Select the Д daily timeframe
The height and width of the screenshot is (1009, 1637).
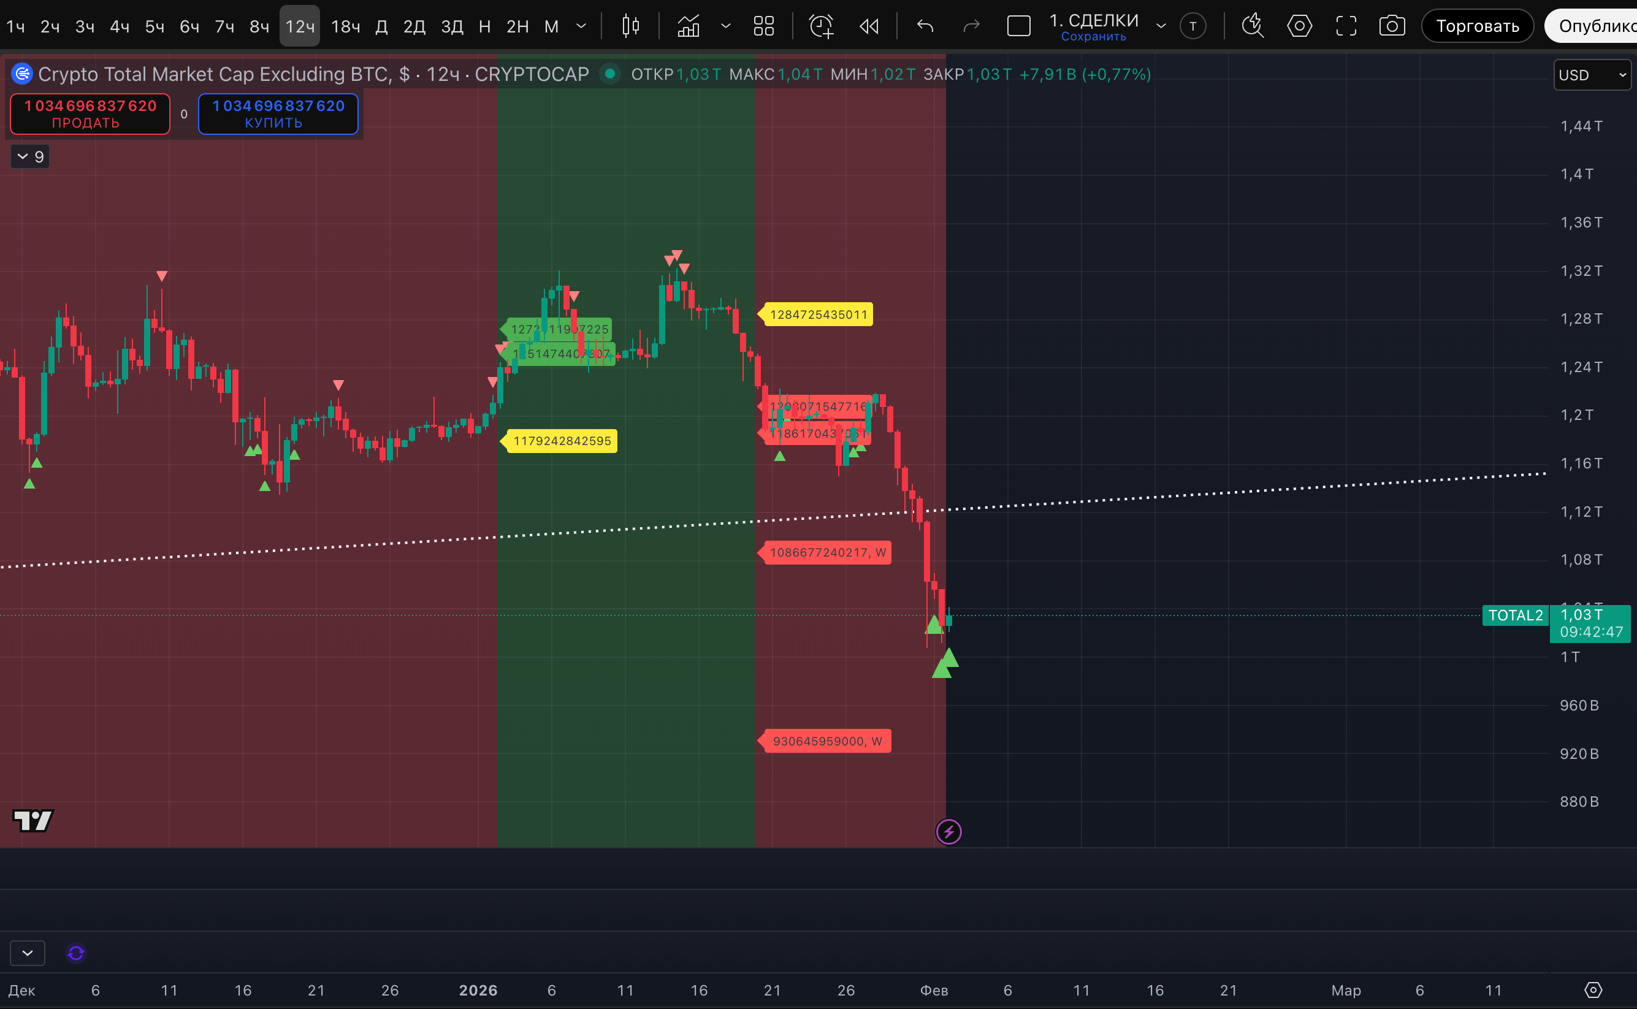point(381,26)
